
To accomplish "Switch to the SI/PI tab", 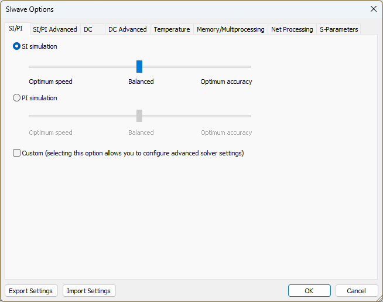I will 15,29.
